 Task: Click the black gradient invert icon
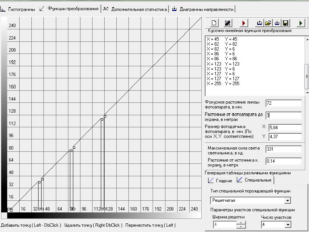point(227,23)
